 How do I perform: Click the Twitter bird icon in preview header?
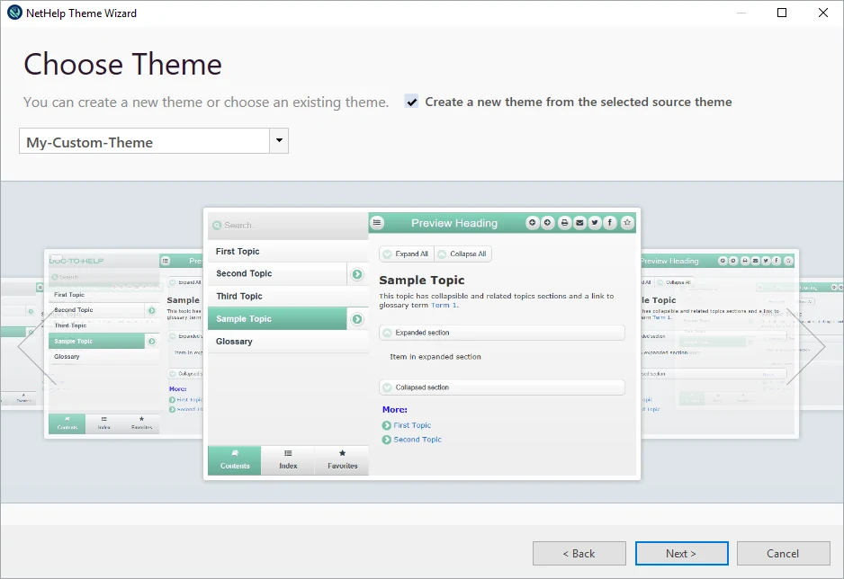pyautogui.click(x=595, y=223)
